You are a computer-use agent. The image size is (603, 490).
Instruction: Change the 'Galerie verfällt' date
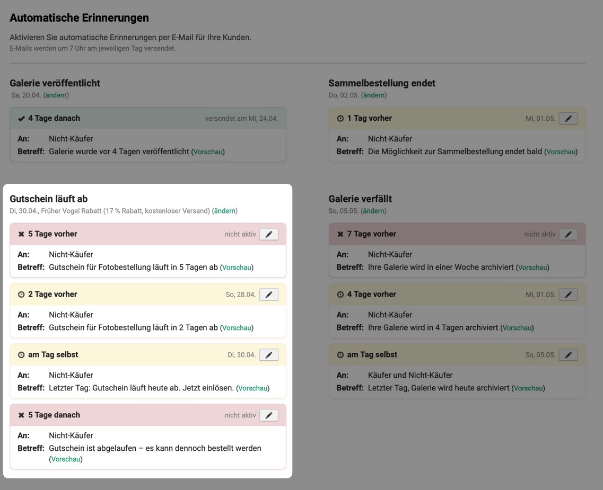pyautogui.click(x=373, y=211)
